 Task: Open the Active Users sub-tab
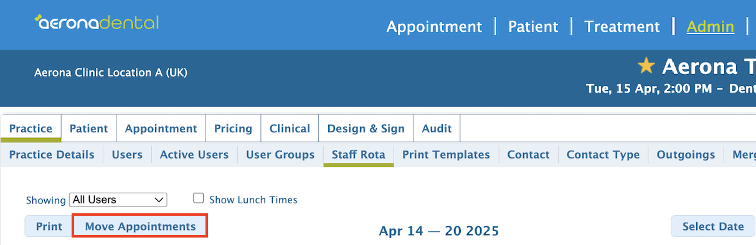[194, 155]
